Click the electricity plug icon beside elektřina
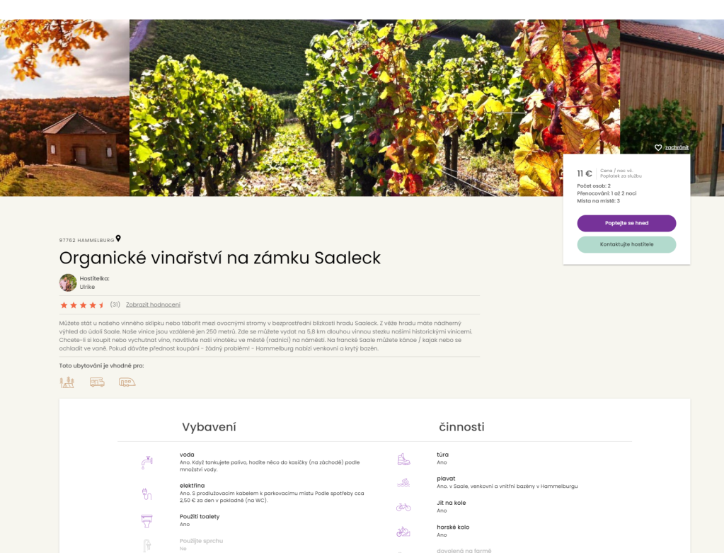Viewport: 724px width, 553px height. (146, 494)
